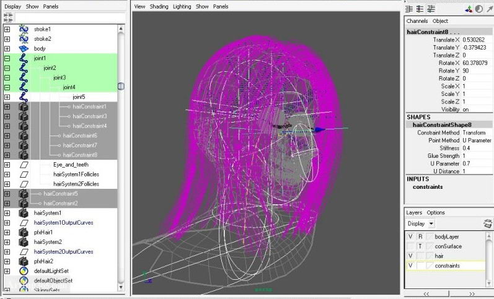Open the Shading menu in viewport
Screen dimensions: 494x299
(159, 6)
